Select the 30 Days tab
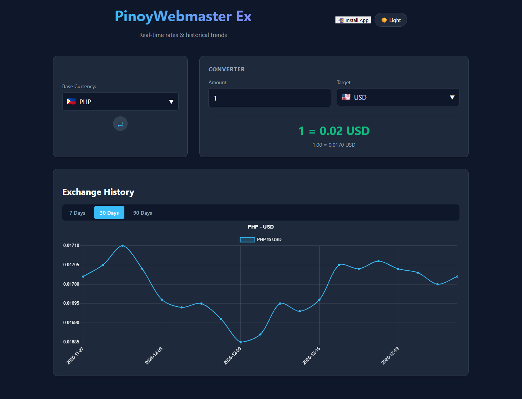The height and width of the screenshot is (399, 522). coord(109,212)
